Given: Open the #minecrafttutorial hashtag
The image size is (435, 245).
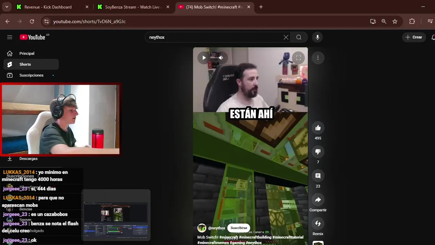Looking at the screenshot, I should (288, 237).
